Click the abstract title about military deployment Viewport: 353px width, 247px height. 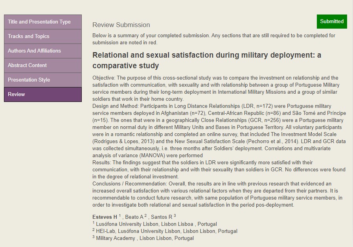[207, 60]
